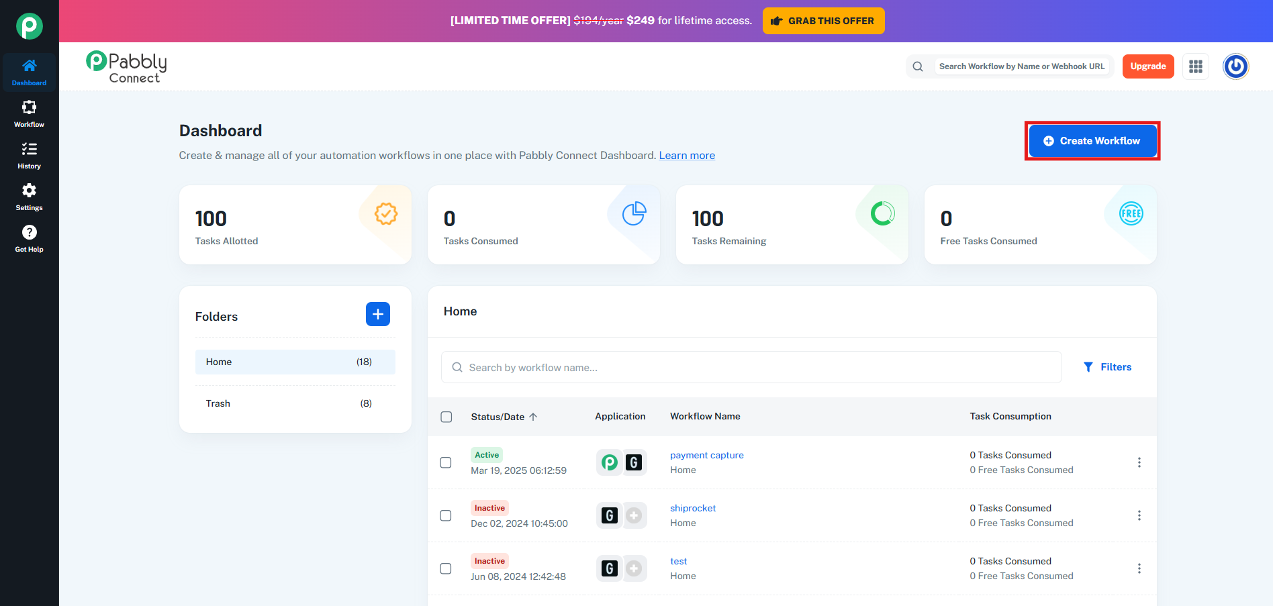Click the Search by workflow name field

(751, 368)
